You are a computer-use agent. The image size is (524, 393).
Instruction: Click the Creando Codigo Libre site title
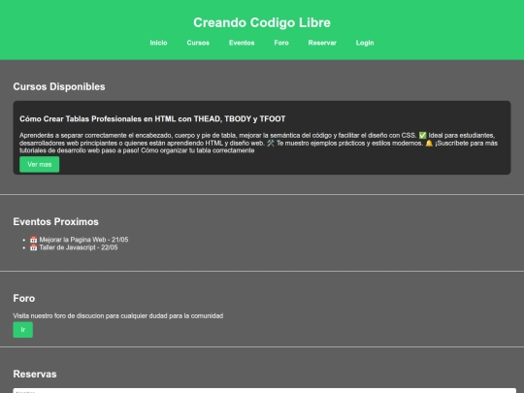pyautogui.click(x=262, y=22)
